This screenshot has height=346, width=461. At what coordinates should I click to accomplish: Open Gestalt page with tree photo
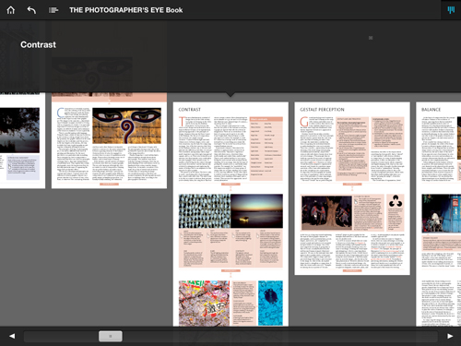(x=352, y=232)
